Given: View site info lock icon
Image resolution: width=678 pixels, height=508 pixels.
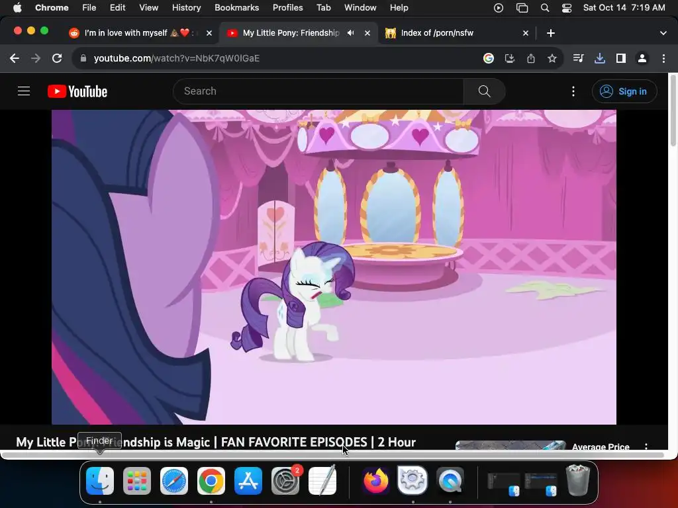Looking at the screenshot, I should point(83,58).
